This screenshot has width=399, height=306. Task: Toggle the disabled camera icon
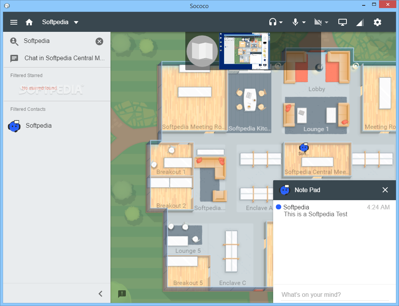point(318,22)
